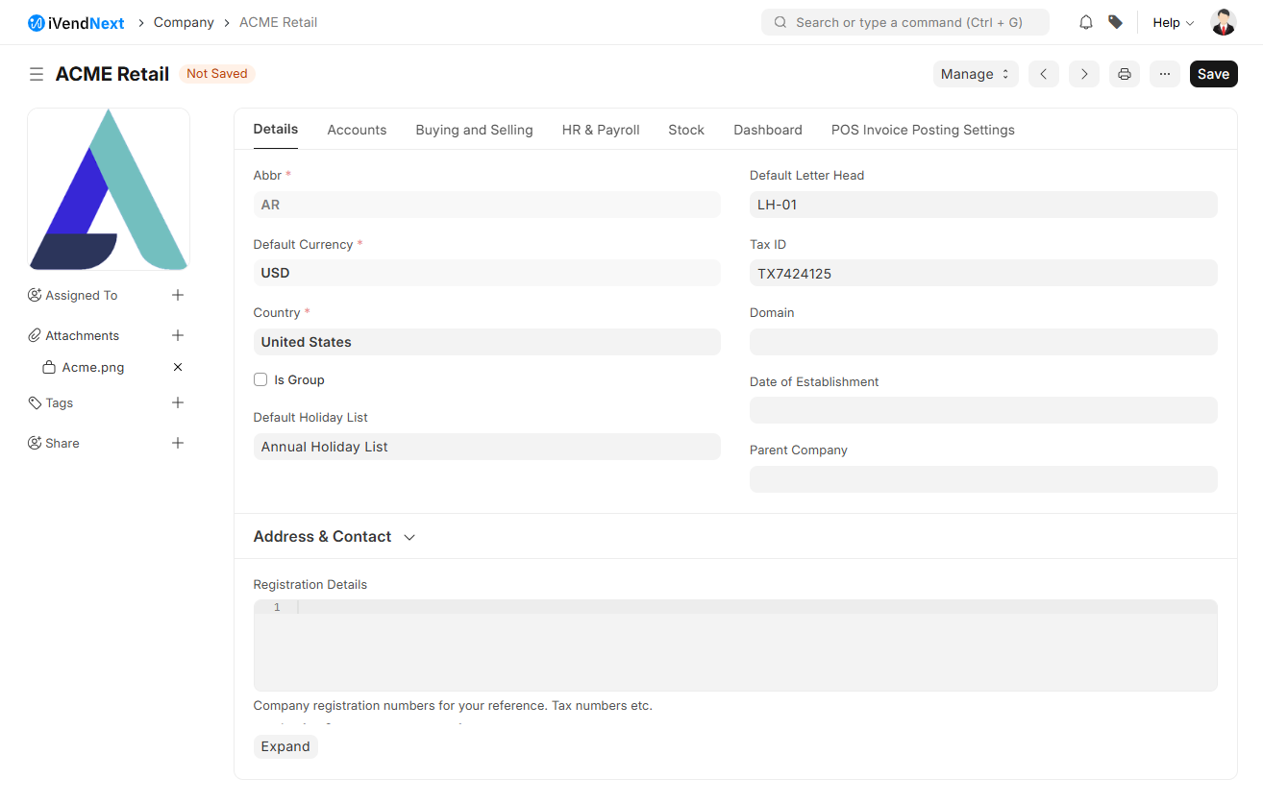The image size is (1263, 803).
Task: Open the Country United States field
Action: coord(487,342)
